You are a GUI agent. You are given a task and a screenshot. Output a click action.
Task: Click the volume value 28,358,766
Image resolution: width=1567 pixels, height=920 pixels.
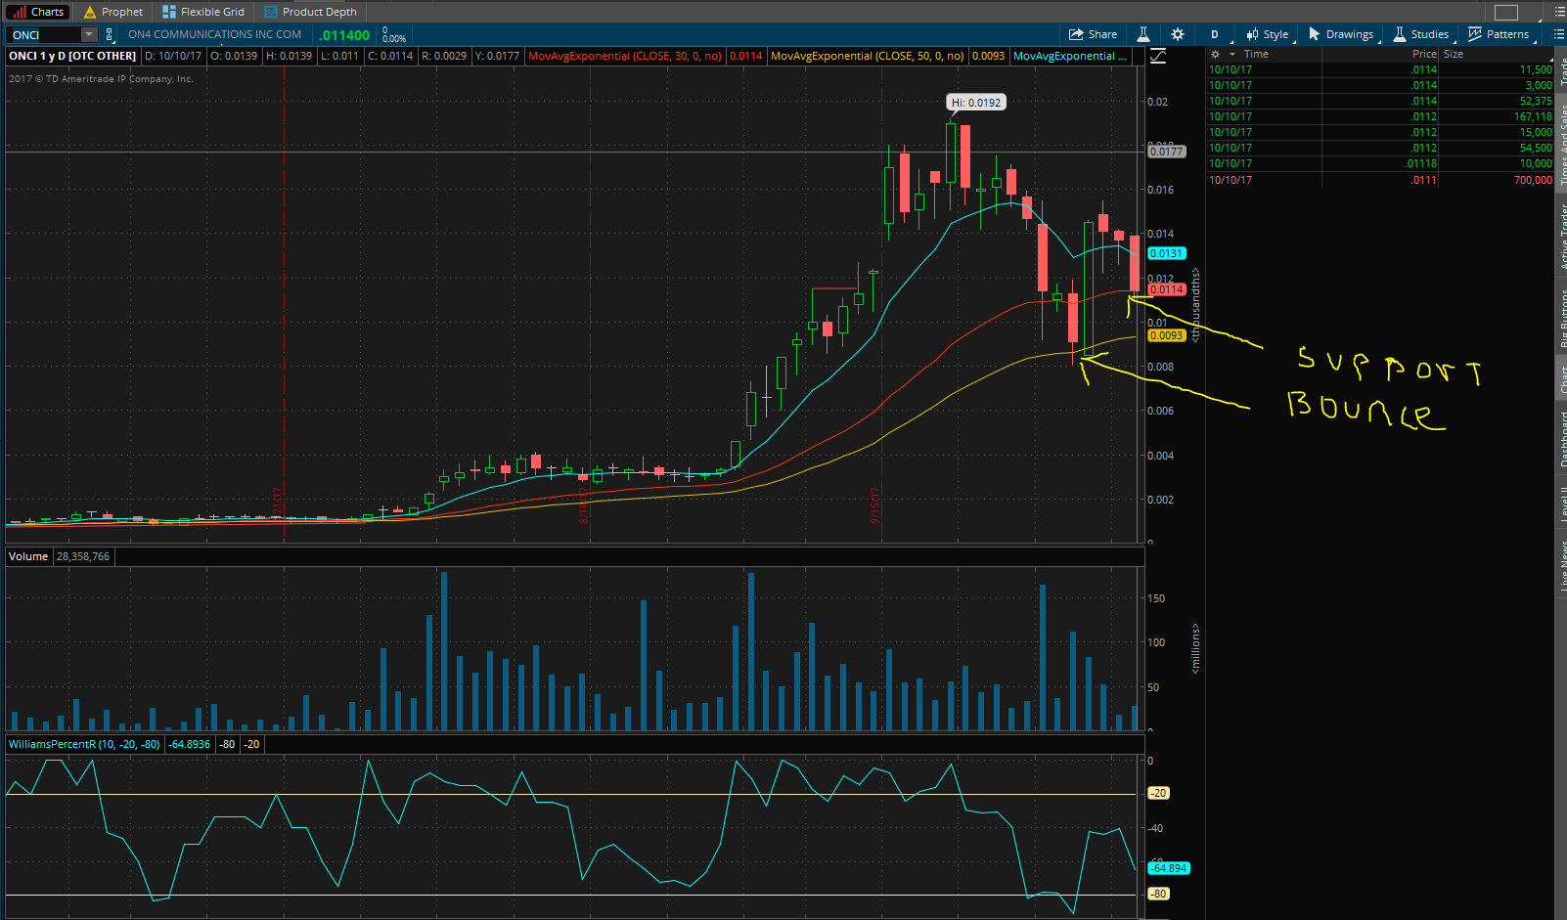83,556
